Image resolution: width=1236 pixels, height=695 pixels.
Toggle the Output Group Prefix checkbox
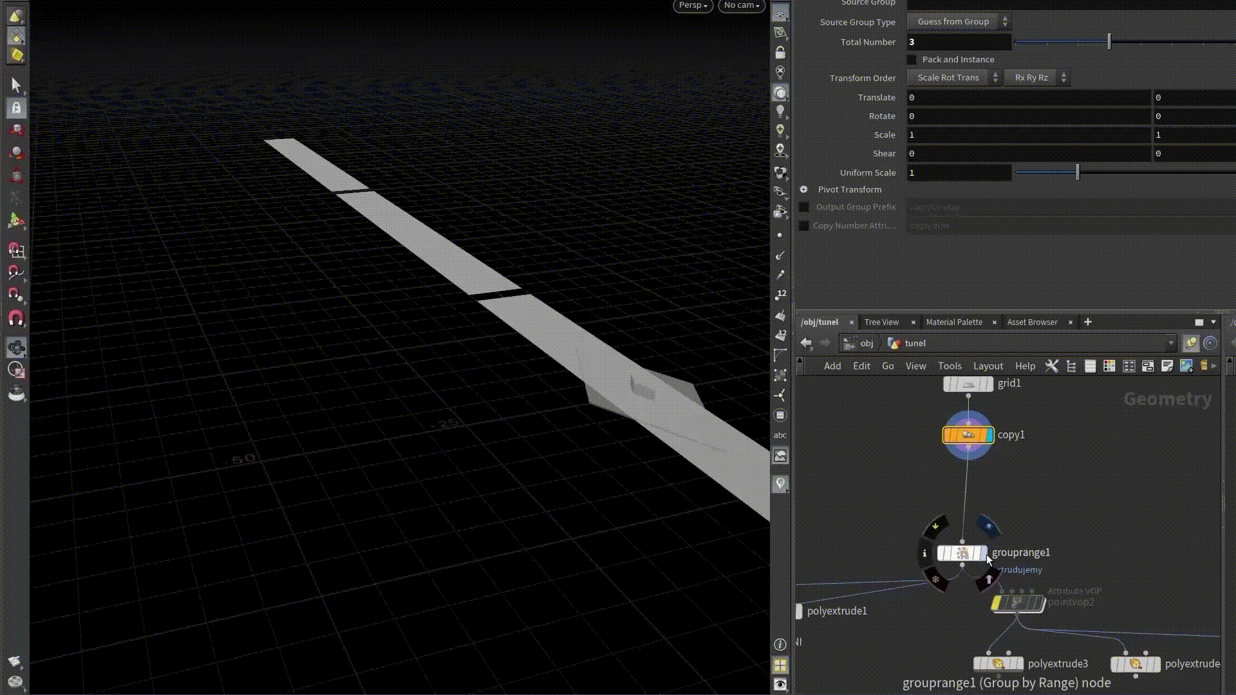coord(804,207)
